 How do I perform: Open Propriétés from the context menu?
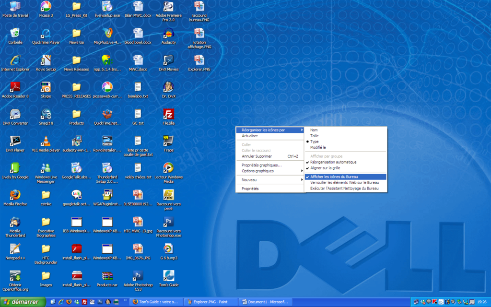click(x=270, y=189)
